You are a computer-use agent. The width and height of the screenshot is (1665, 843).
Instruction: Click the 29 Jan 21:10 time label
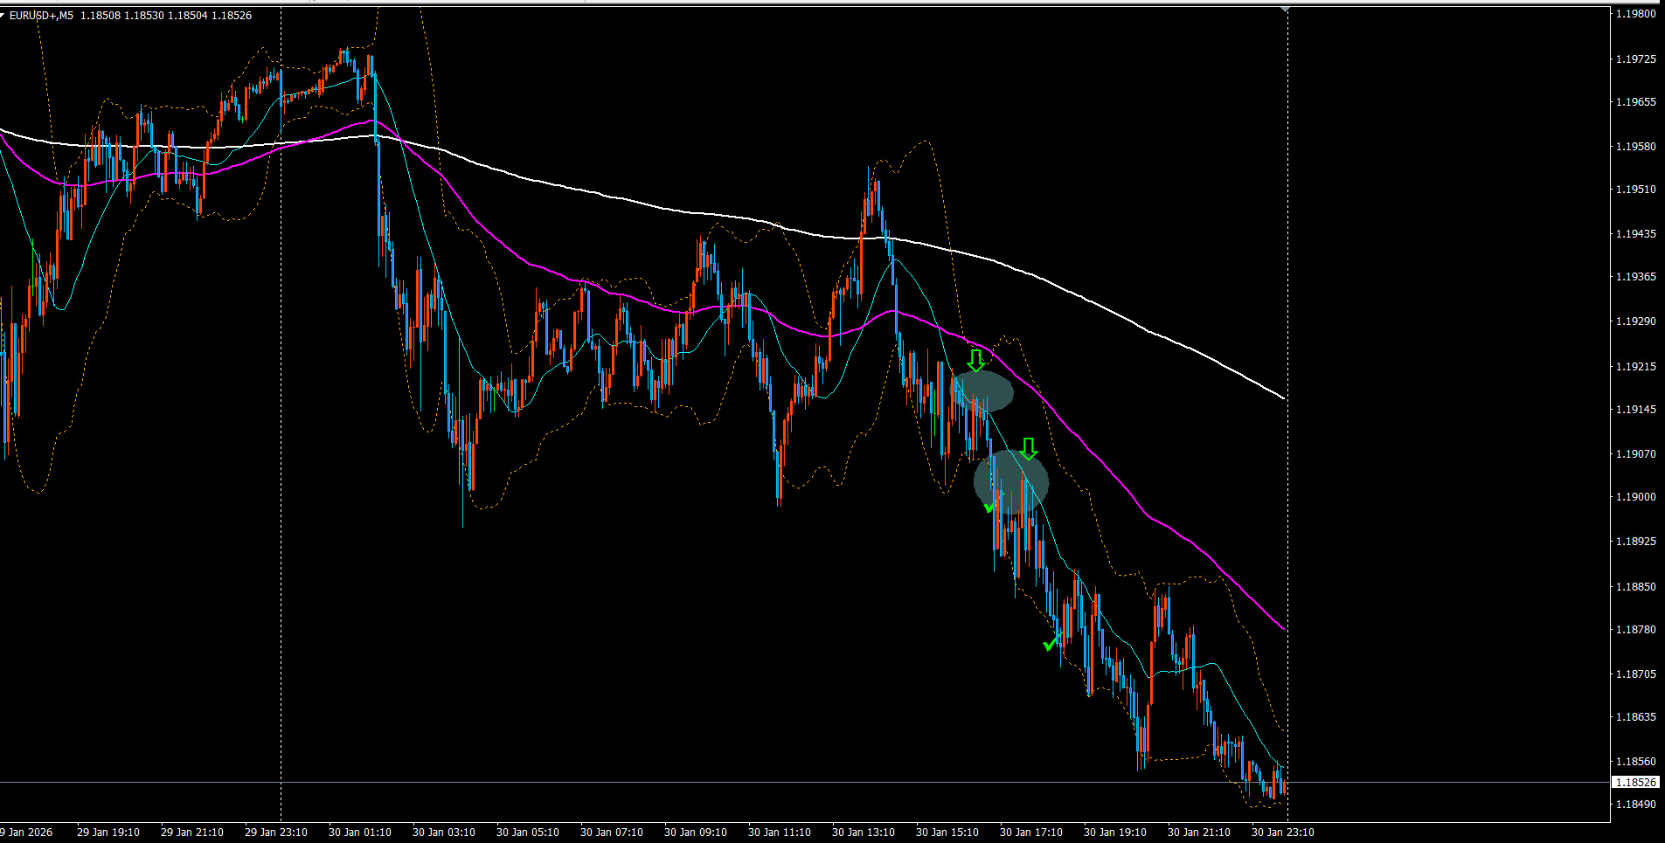[192, 832]
